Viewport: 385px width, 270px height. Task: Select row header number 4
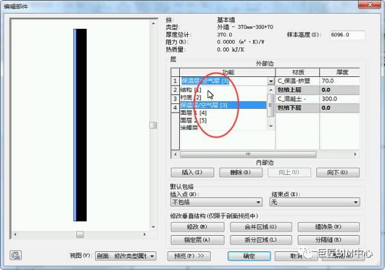tap(175, 108)
